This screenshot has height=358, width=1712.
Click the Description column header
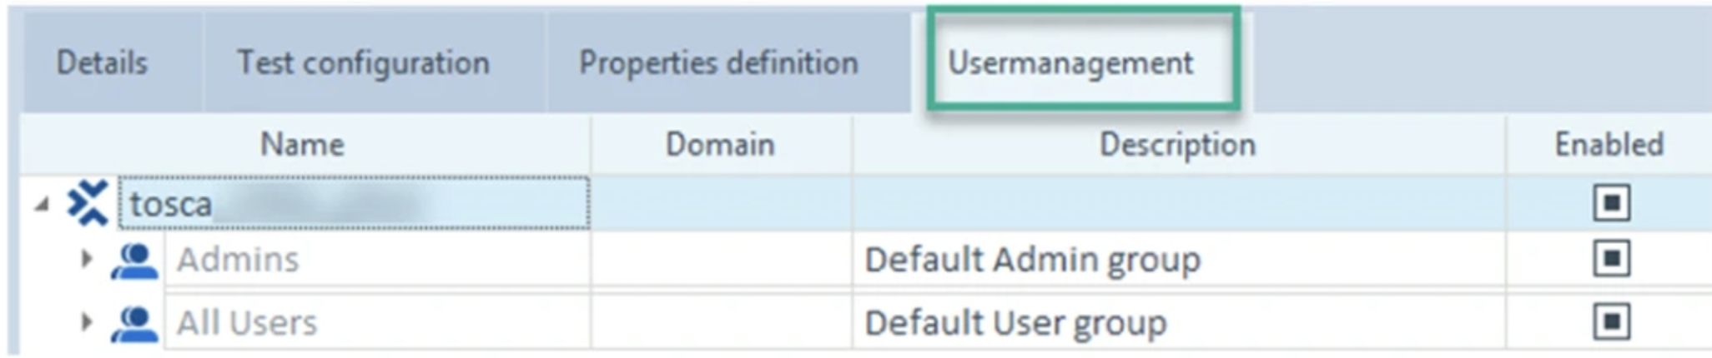pos(1178,145)
